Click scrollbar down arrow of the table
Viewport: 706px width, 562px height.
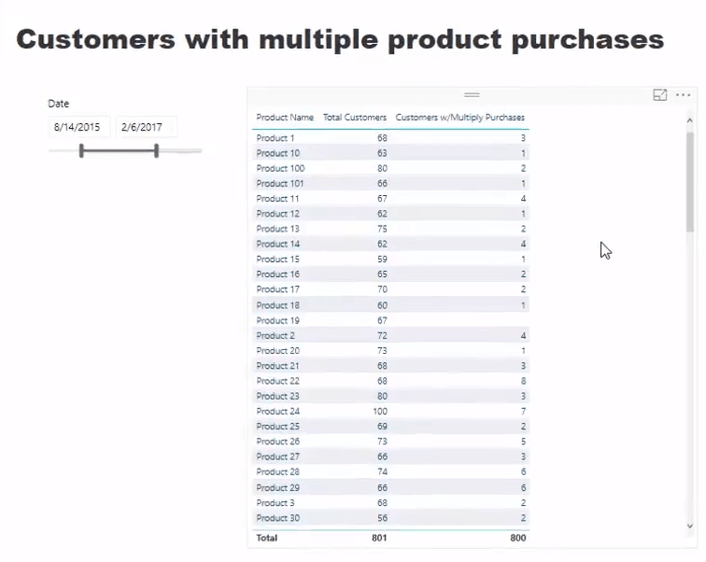(689, 526)
